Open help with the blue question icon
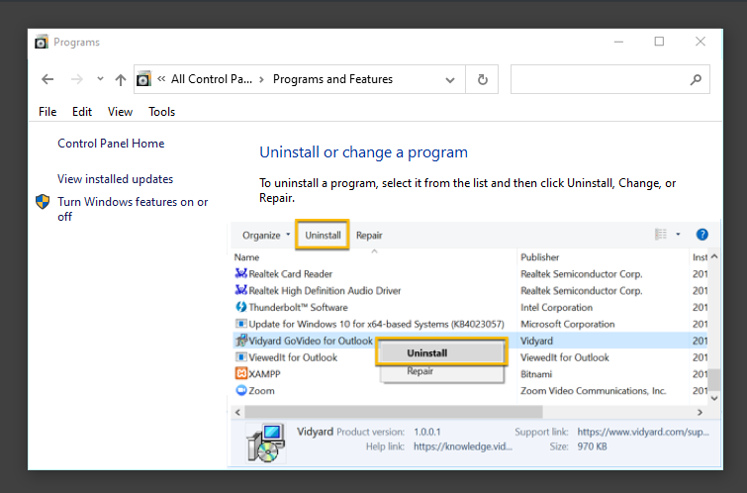Image resolution: width=747 pixels, height=493 pixels. (x=701, y=235)
